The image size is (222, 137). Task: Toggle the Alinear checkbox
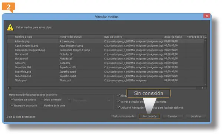(119, 96)
